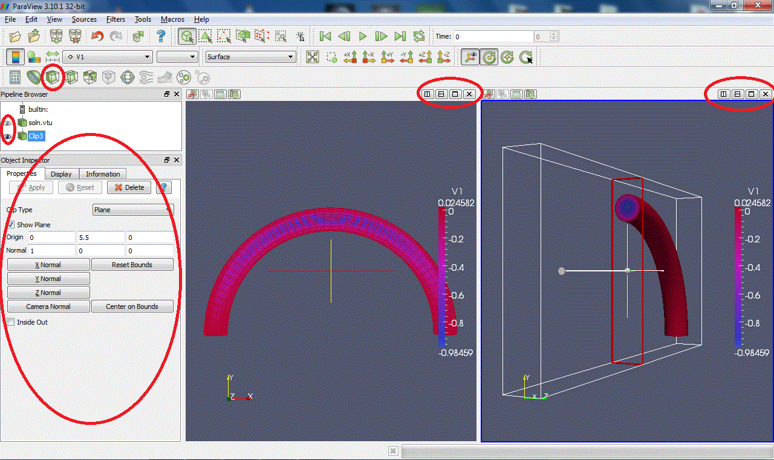Image resolution: width=774 pixels, height=460 pixels.
Task: Open the Macros menu
Action: tap(172, 19)
